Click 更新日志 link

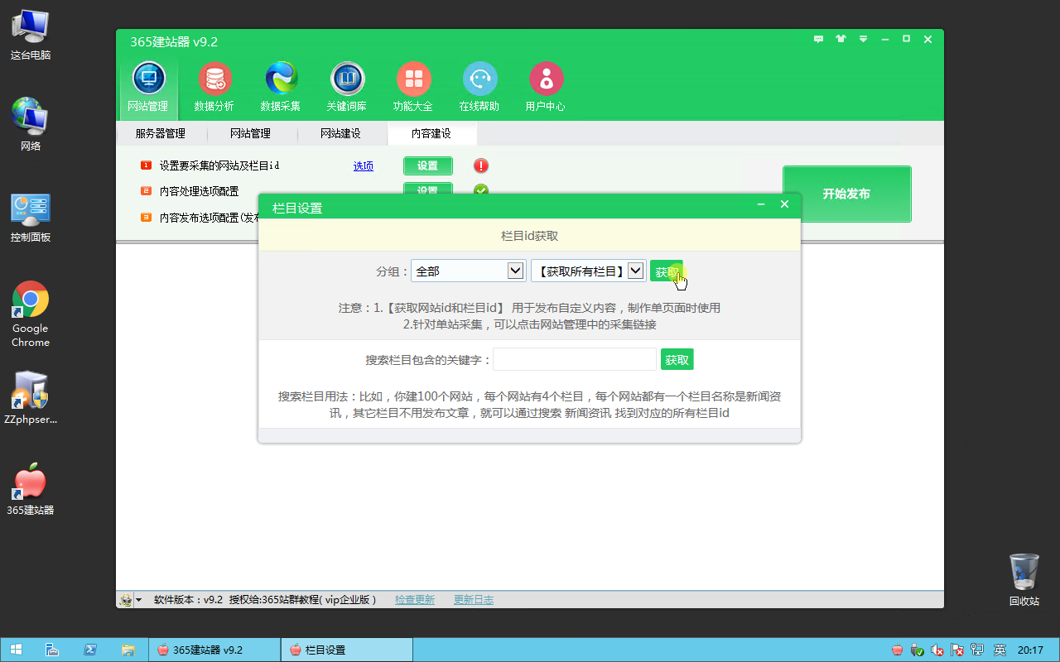[474, 600]
